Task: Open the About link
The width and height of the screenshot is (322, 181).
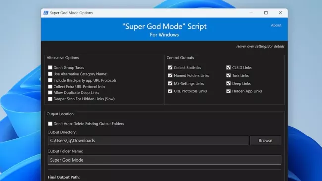Action: (x=276, y=25)
